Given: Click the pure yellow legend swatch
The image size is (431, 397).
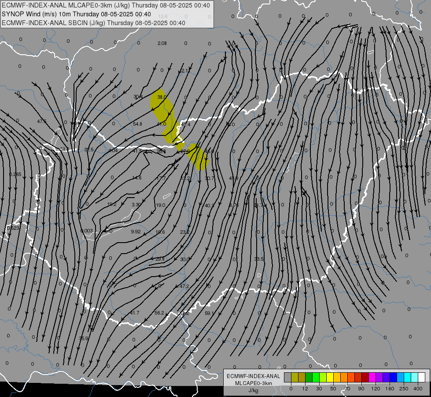Looking at the screenshot, I should [330, 377].
